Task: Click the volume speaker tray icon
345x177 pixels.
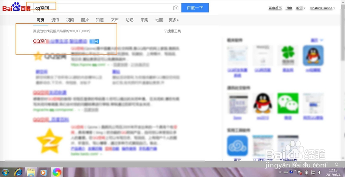Action: [x=319, y=173]
